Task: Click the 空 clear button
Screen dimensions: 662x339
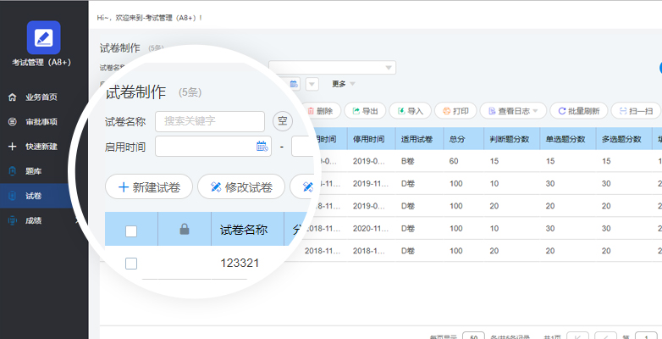Action: 283,121
